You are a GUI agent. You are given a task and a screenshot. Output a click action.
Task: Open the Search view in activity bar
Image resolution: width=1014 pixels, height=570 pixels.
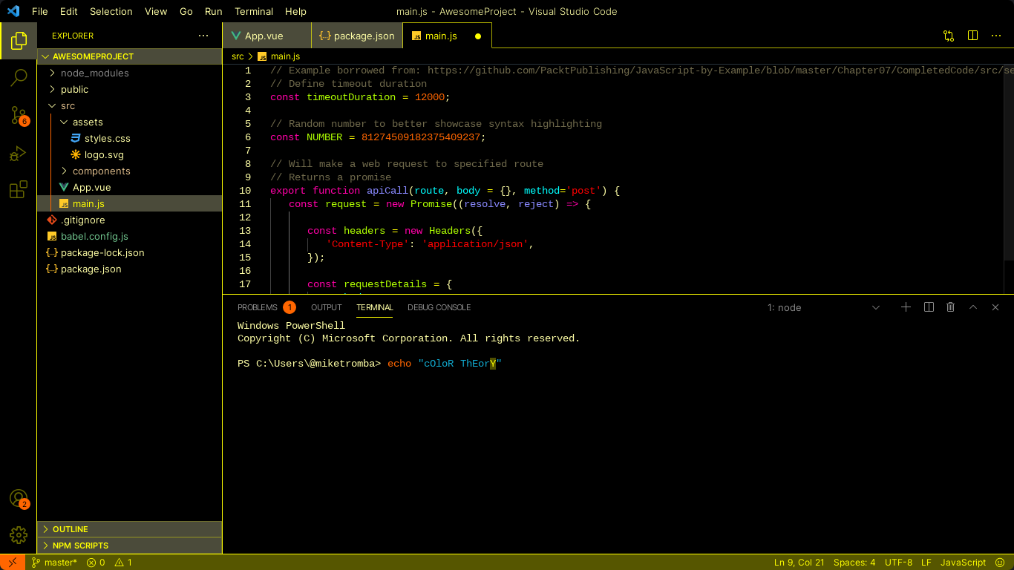19,77
